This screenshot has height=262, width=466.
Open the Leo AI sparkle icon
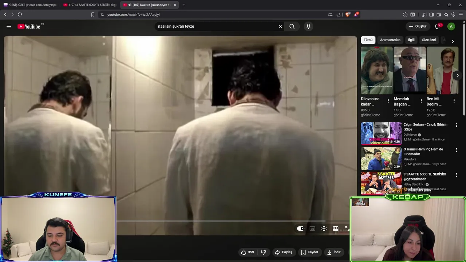(x=446, y=15)
